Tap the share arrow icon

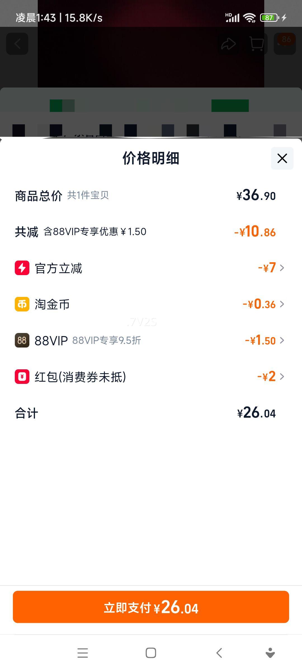[x=228, y=44]
